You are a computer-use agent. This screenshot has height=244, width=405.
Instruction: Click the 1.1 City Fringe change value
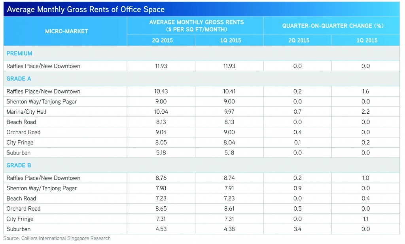tap(366, 219)
